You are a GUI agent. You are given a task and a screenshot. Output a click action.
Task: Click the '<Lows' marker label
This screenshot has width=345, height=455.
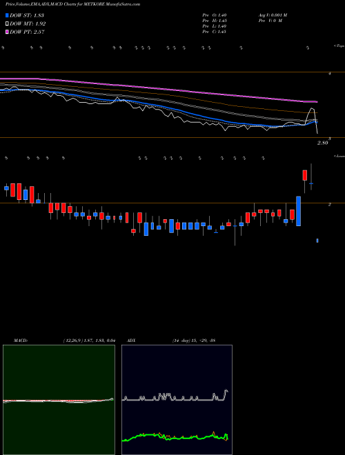tap(339, 156)
